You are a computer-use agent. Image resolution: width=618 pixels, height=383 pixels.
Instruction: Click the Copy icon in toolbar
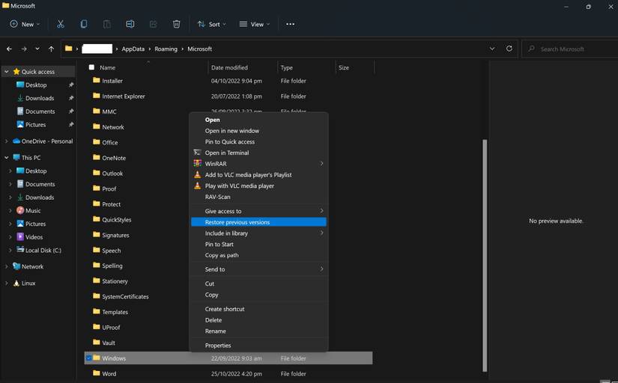point(84,24)
